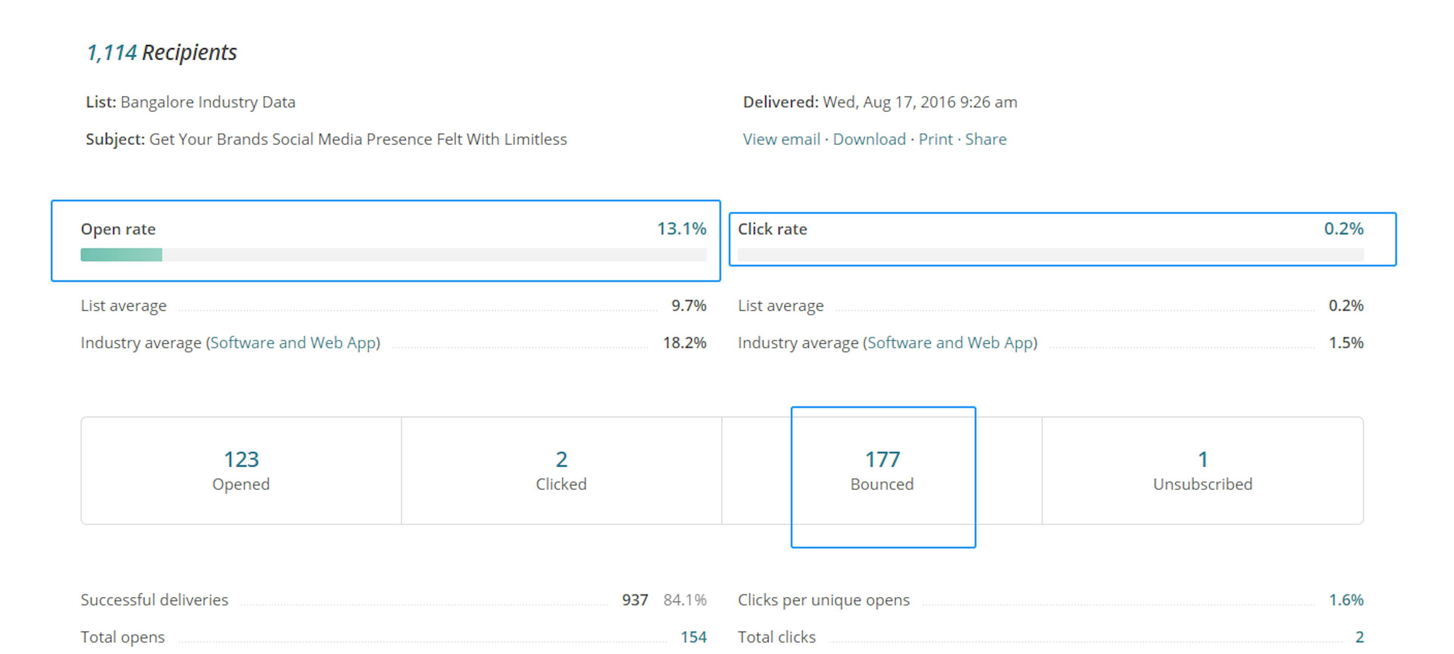The image size is (1454, 654).
Task: Click the email subject line text
Action: tap(358, 139)
